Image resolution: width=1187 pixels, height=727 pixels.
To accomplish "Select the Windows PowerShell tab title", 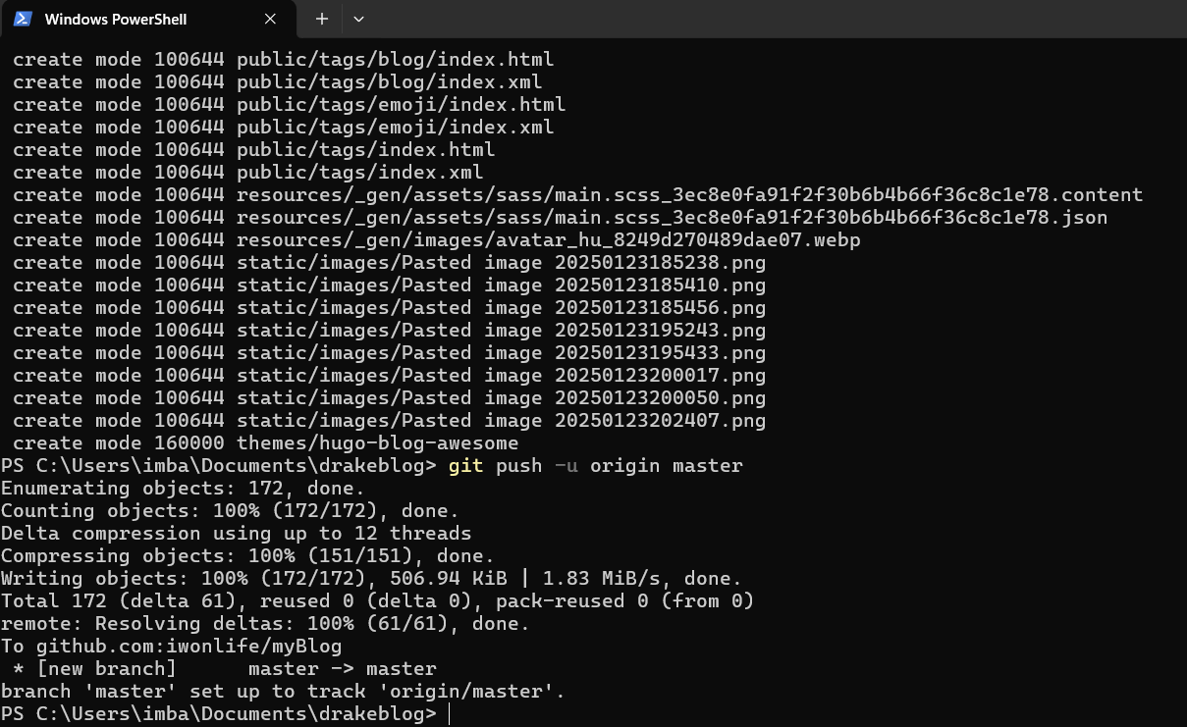I will click(x=116, y=19).
